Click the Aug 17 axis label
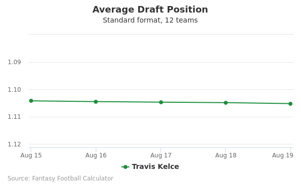The image size is (301, 188). tap(161, 155)
